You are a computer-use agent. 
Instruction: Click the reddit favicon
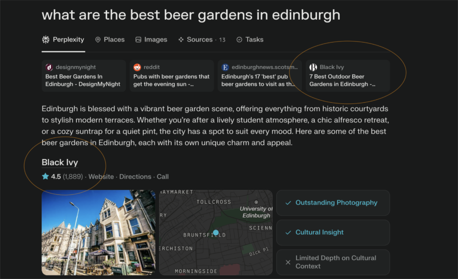coord(137,67)
